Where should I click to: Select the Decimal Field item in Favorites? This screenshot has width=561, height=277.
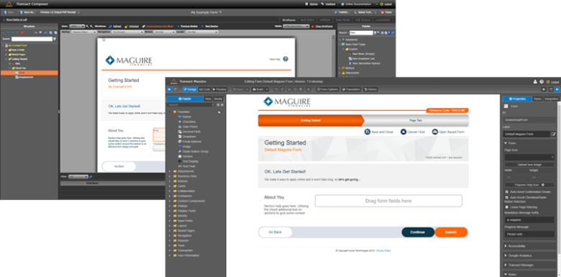click(x=191, y=132)
